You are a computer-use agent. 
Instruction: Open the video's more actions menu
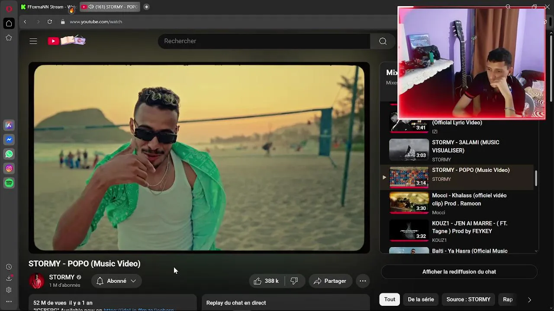[x=363, y=281]
